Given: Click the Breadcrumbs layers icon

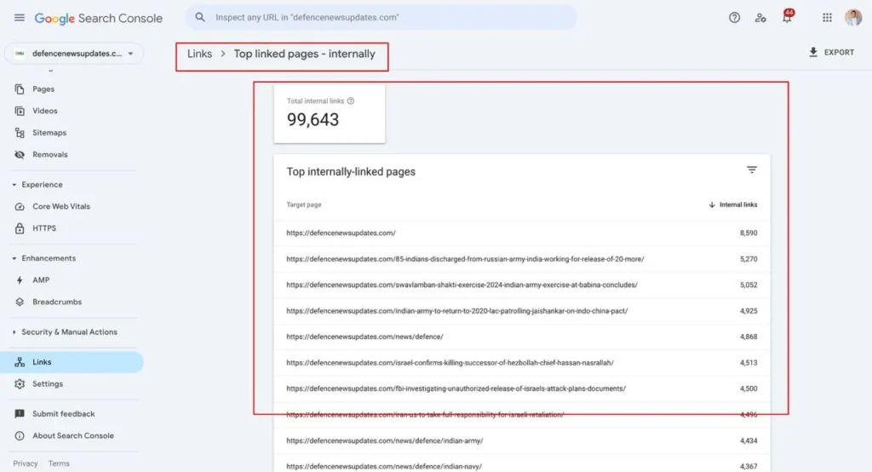Looking at the screenshot, I should click(x=20, y=302).
